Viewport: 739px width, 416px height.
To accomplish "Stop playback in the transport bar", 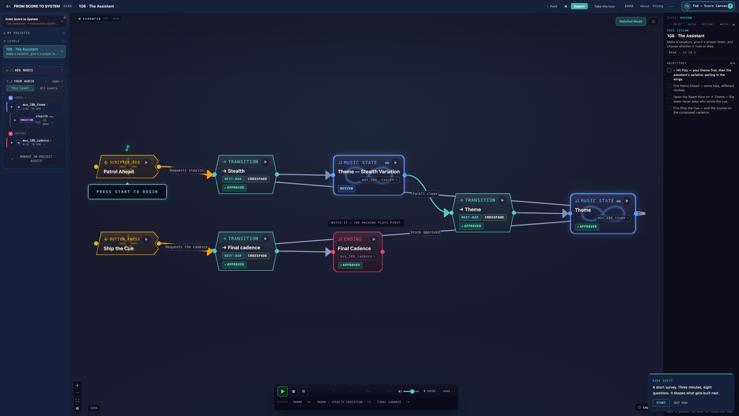I will pyautogui.click(x=293, y=391).
